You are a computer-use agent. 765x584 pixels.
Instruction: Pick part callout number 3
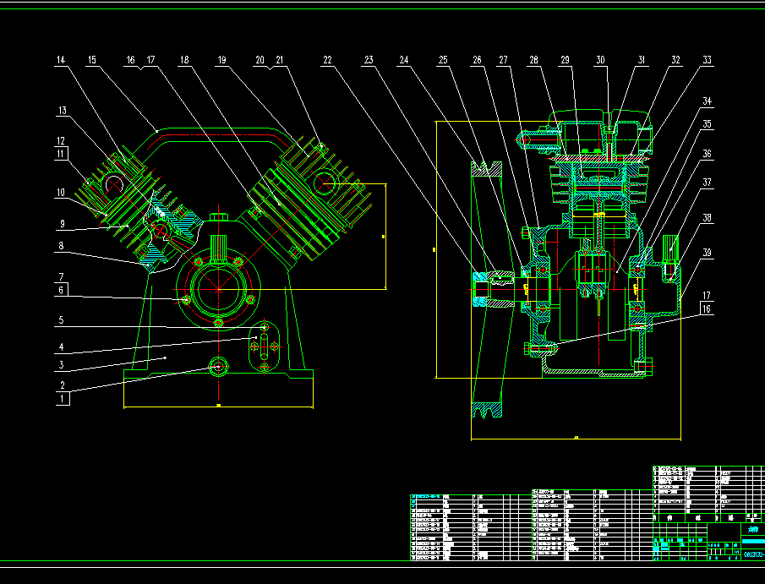61,364
